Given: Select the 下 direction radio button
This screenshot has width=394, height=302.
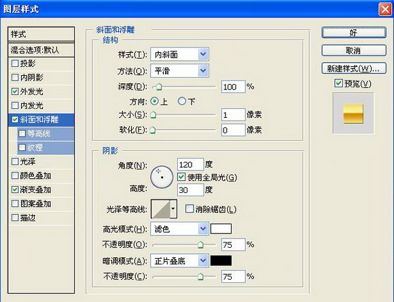Looking at the screenshot, I should point(182,101).
